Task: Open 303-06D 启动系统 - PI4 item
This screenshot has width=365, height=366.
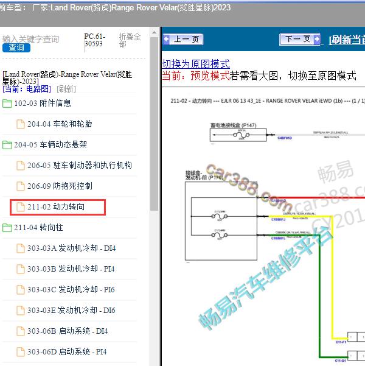Action: click(67, 352)
